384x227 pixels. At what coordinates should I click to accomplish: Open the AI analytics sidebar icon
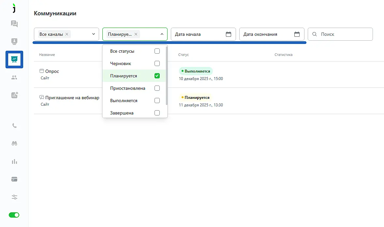(x=14, y=95)
